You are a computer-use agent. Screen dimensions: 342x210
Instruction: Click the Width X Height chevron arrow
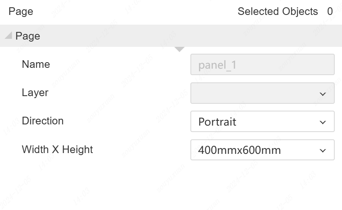[x=323, y=151]
